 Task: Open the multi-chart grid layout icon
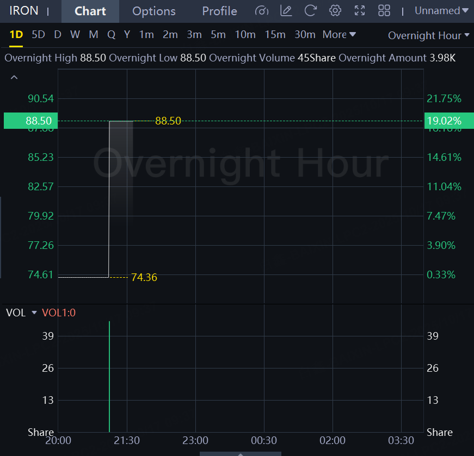(384, 11)
